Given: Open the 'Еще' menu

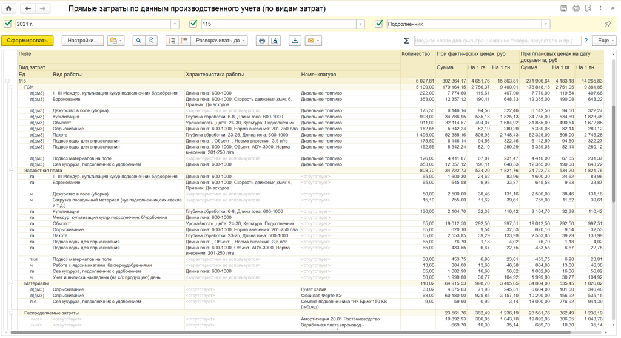Looking at the screenshot, I should (603, 41).
